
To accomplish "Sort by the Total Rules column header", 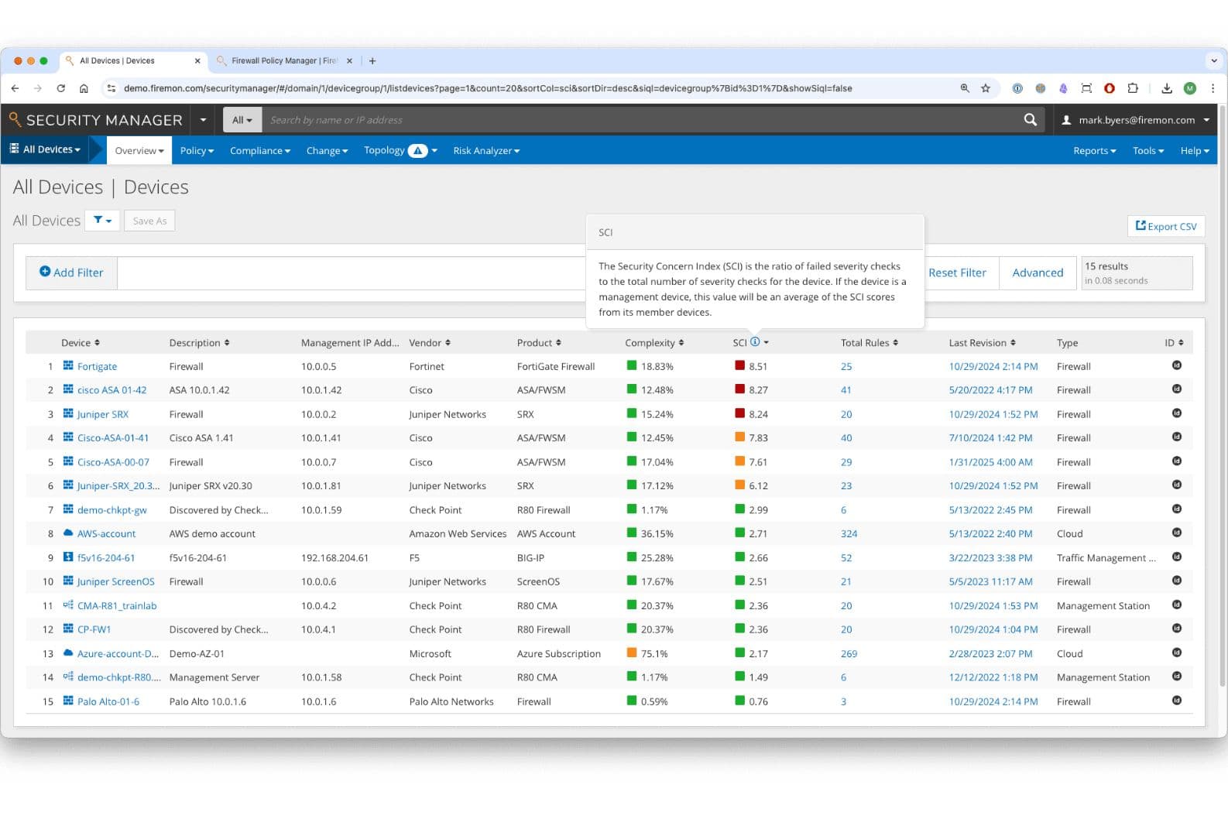I will click(870, 343).
